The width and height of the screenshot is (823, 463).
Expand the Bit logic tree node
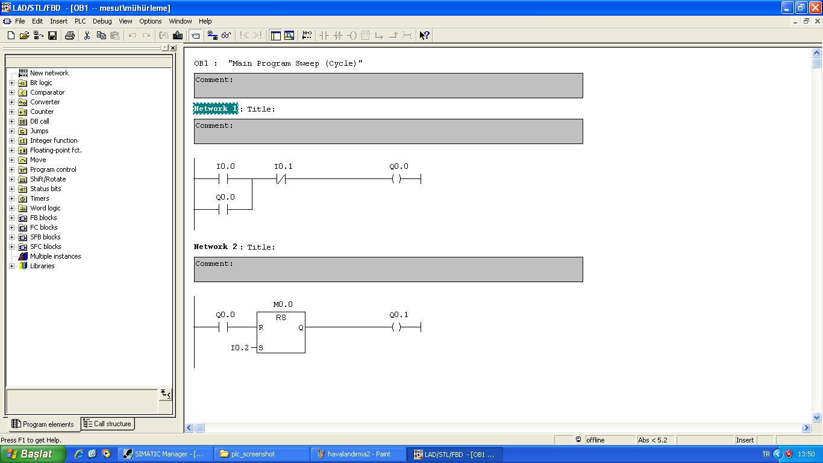point(11,83)
